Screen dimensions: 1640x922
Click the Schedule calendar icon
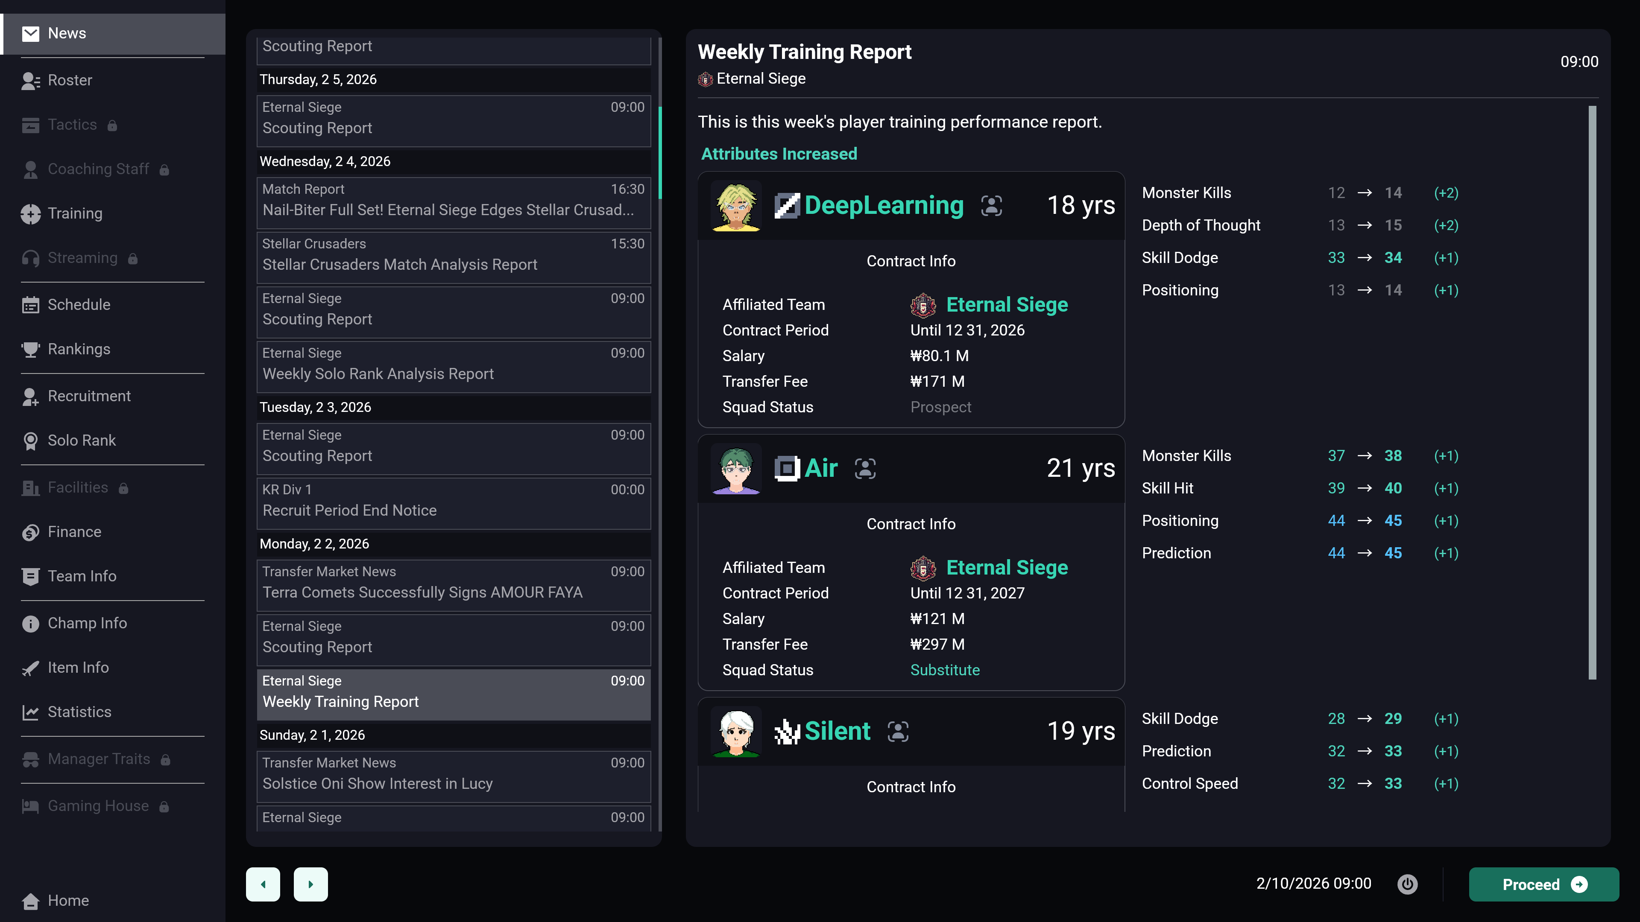coord(31,305)
